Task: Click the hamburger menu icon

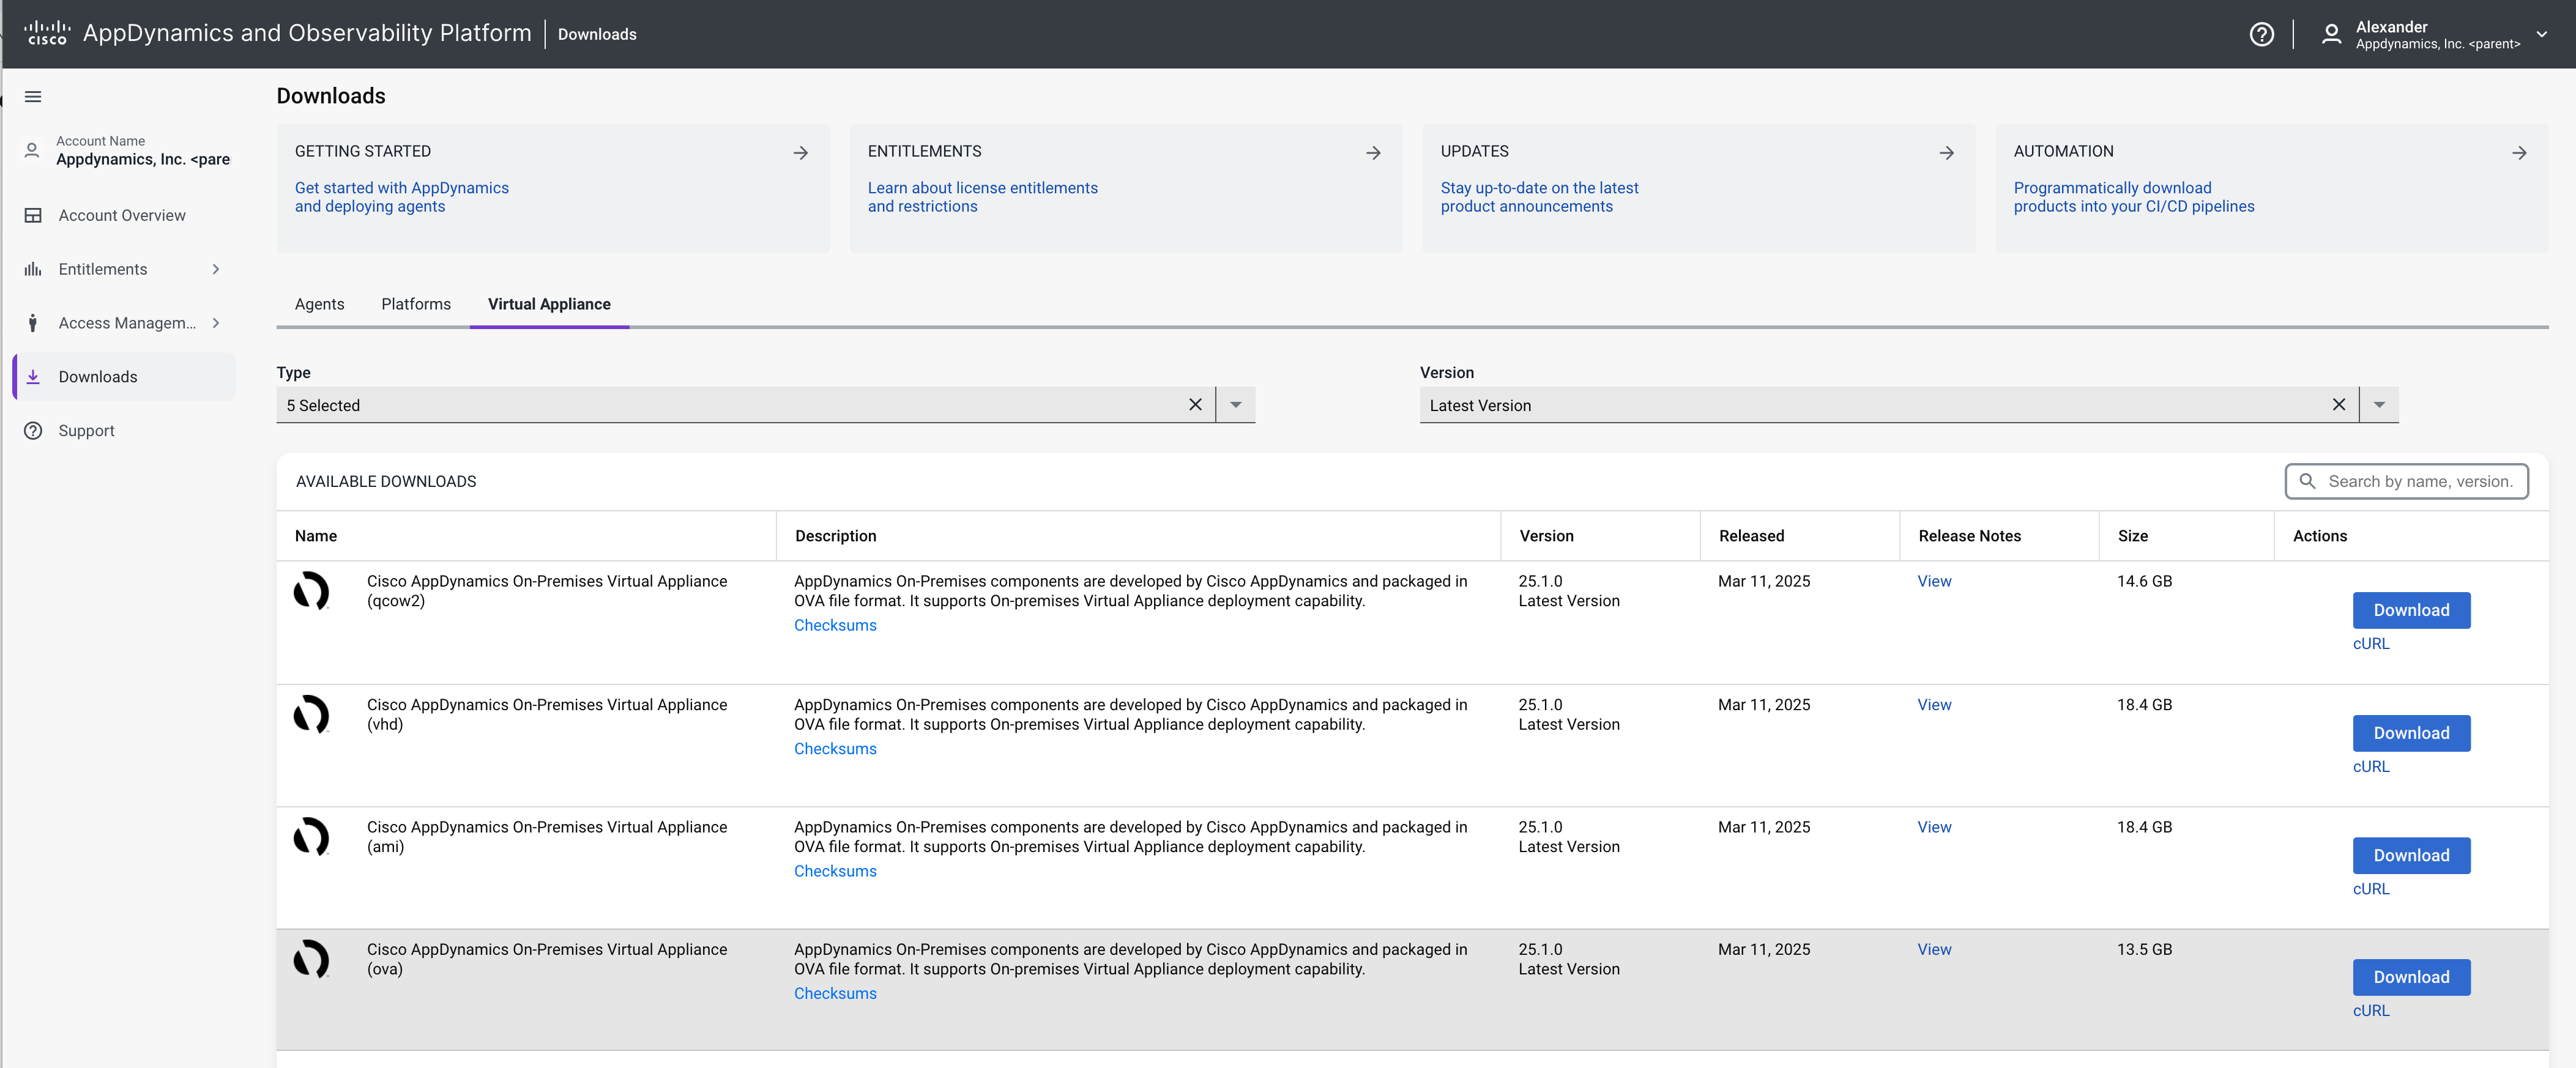Action: 33,96
